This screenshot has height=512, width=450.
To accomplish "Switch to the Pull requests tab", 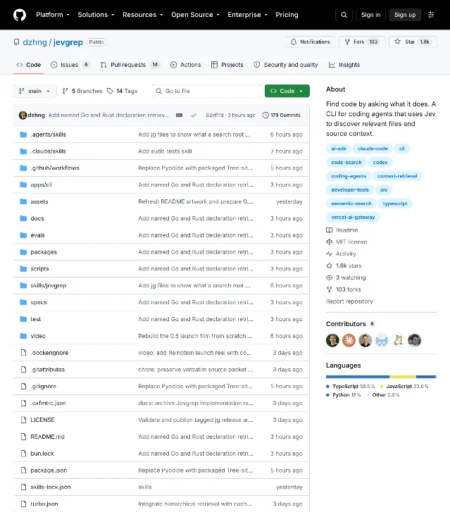I will click(x=130, y=65).
